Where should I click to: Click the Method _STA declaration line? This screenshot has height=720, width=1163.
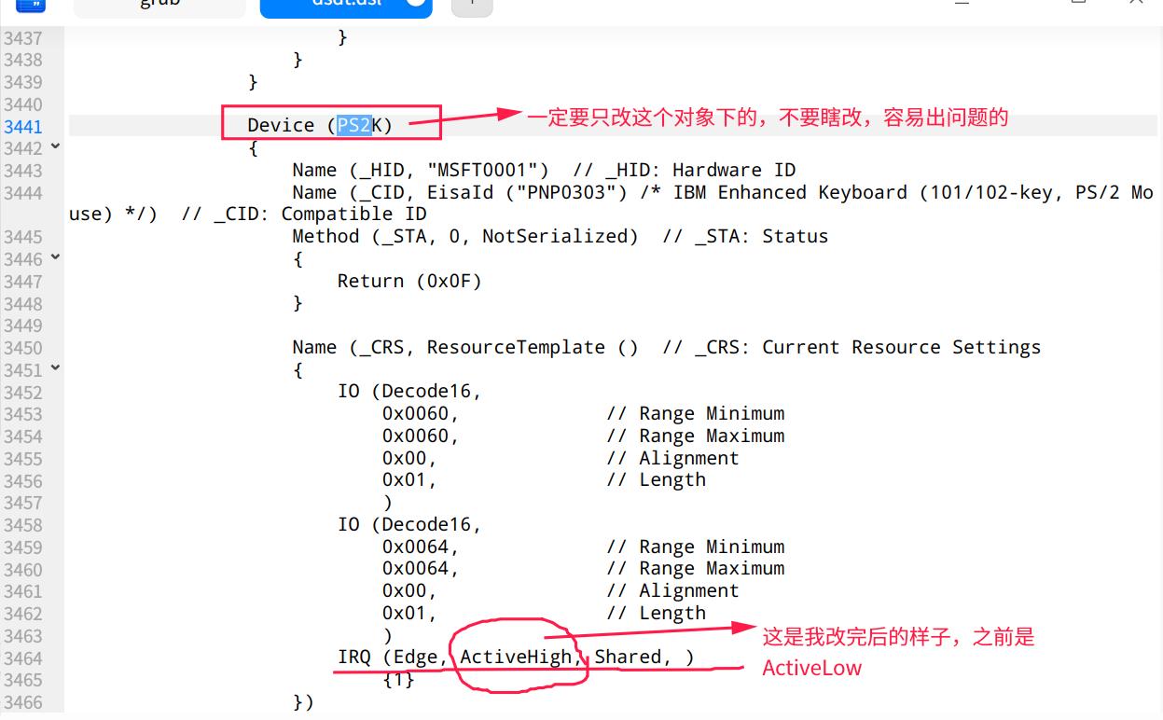pyautogui.click(x=464, y=236)
